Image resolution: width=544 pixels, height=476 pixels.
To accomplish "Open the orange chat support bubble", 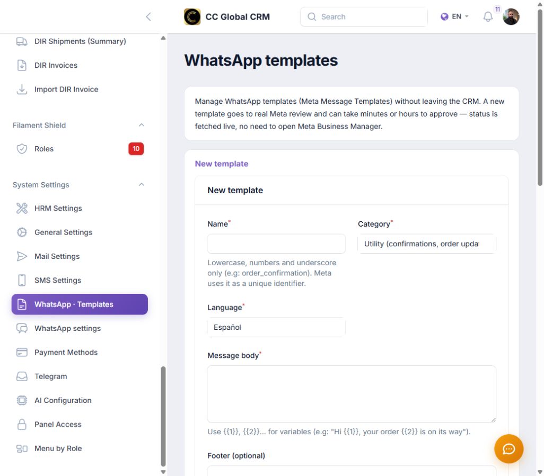I will click(x=508, y=449).
